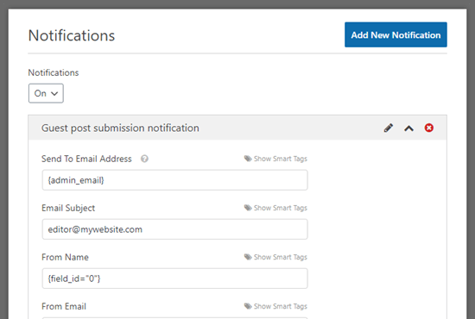Click the Email Subject label
The height and width of the screenshot is (319, 475).
(68, 208)
